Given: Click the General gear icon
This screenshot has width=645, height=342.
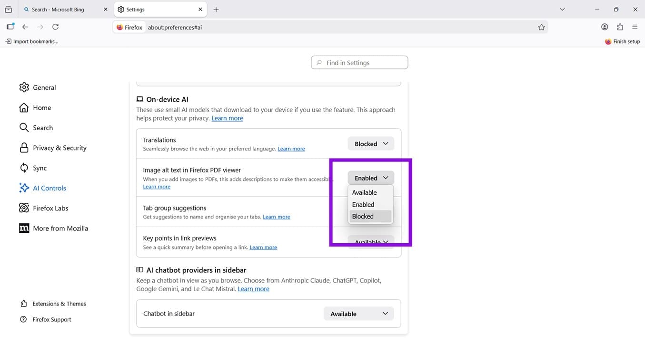Looking at the screenshot, I should coord(24,87).
